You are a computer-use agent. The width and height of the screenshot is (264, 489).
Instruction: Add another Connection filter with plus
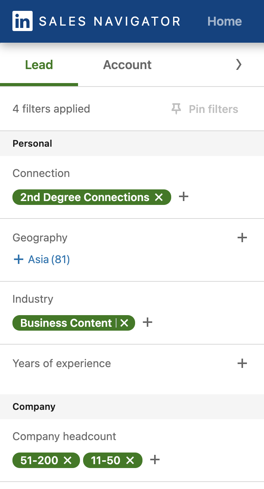pos(184,197)
